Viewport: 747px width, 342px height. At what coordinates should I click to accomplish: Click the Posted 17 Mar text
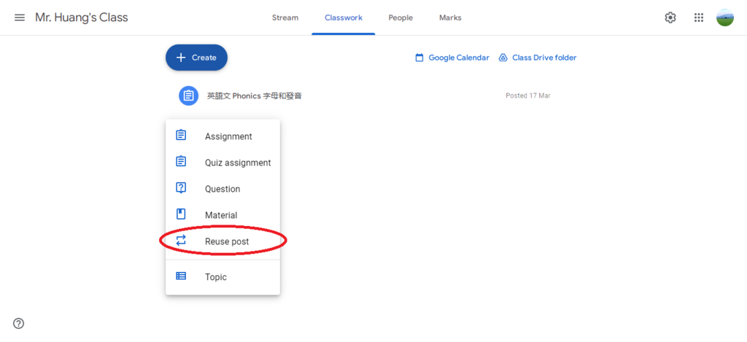(528, 96)
